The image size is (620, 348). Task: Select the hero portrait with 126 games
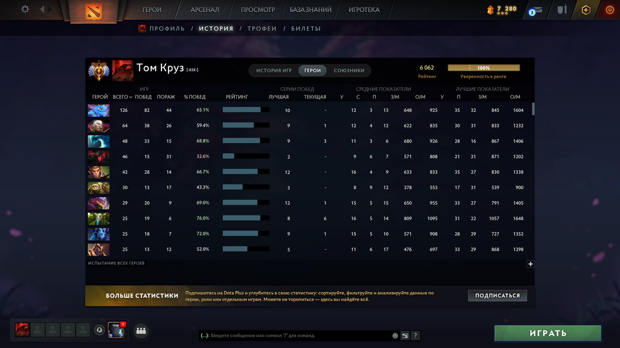tap(98, 110)
